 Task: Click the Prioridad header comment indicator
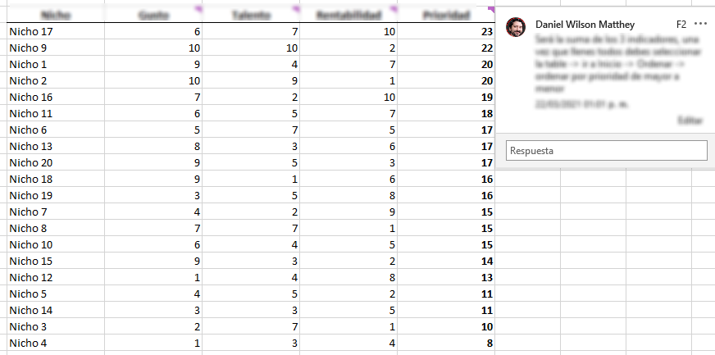[491, 9]
